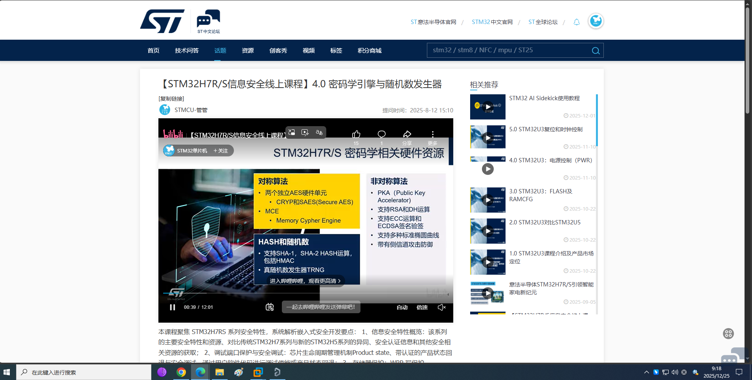
Task: Open 标签 navigation tab
Action: point(336,50)
